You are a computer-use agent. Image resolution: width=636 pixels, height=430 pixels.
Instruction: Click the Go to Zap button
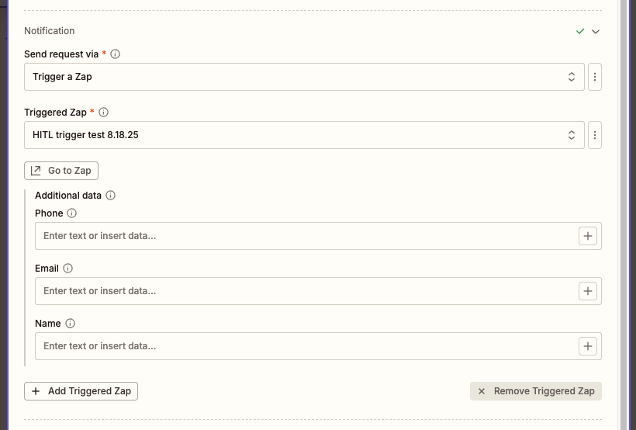[61, 171]
